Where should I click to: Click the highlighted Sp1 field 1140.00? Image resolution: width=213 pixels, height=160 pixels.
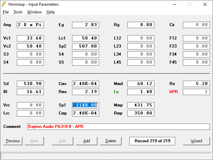click(x=86, y=105)
